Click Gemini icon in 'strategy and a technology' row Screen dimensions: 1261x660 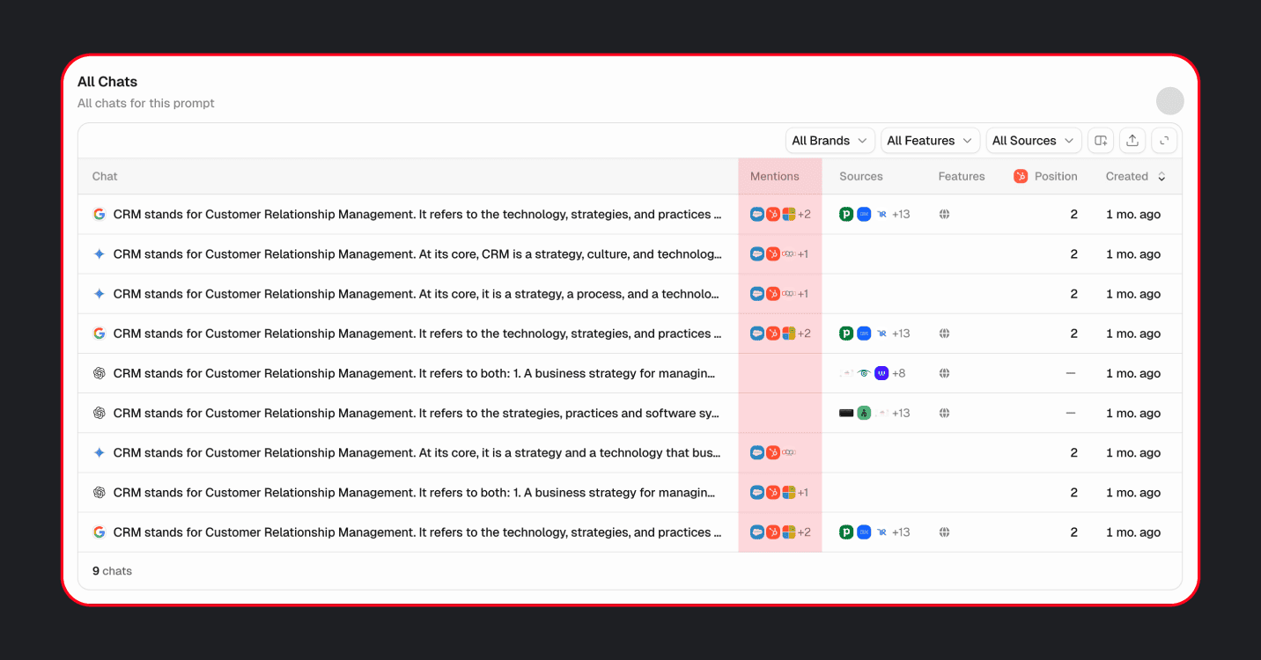(x=99, y=452)
